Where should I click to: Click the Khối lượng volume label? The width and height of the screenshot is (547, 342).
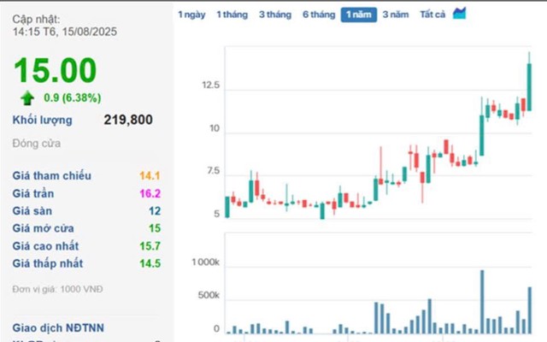click(42, 121)
